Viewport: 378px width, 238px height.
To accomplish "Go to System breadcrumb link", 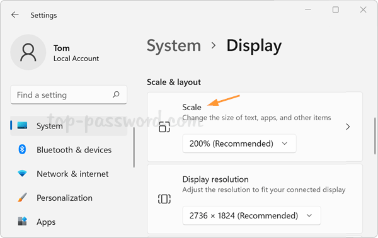I will click(174, 45).
